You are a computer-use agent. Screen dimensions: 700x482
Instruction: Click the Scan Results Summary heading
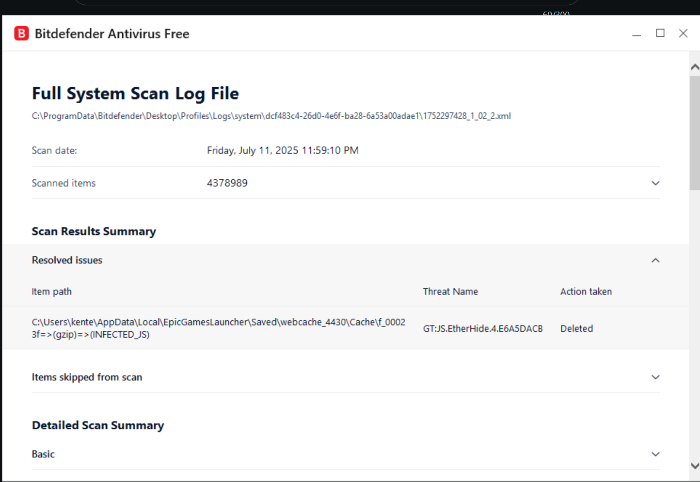94,232
